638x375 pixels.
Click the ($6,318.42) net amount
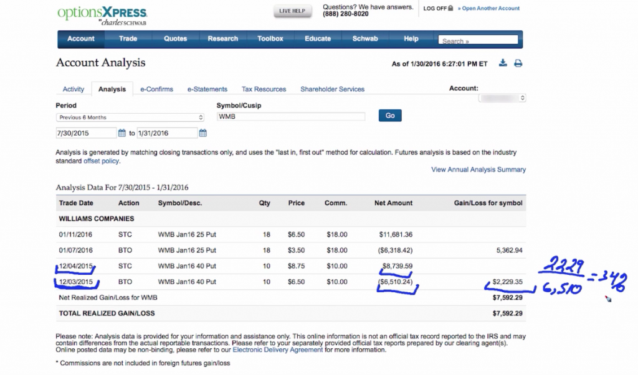coord(395,250)
